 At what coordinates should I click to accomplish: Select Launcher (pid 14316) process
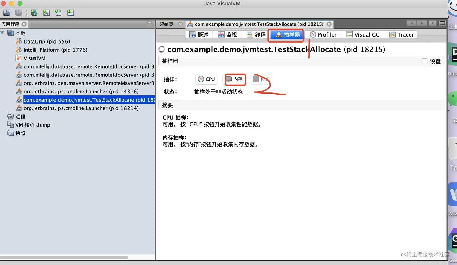(81, 92)
